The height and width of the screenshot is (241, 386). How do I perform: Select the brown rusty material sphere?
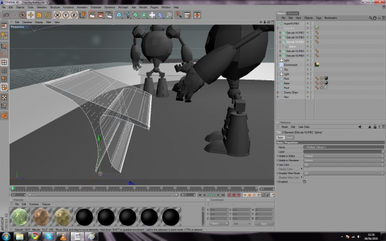pyautogui.click(x=41, y=217)
